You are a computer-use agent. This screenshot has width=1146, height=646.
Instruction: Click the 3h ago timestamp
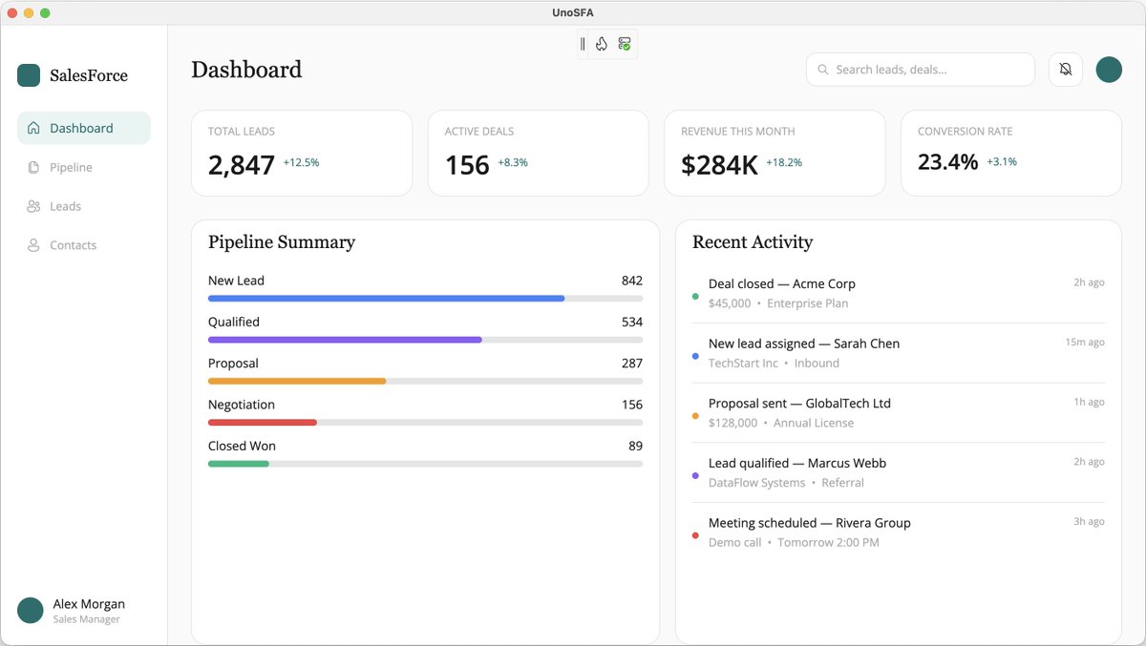click(x=1089, y=522)
